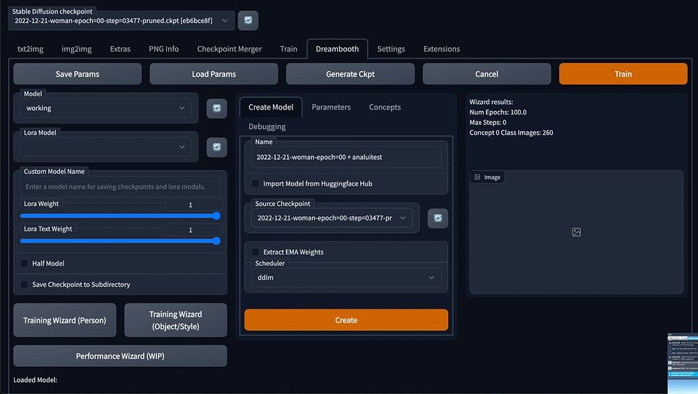Viewport: 698px width, 394px height.
Task: Click the model Name text field
Action: 346,157
